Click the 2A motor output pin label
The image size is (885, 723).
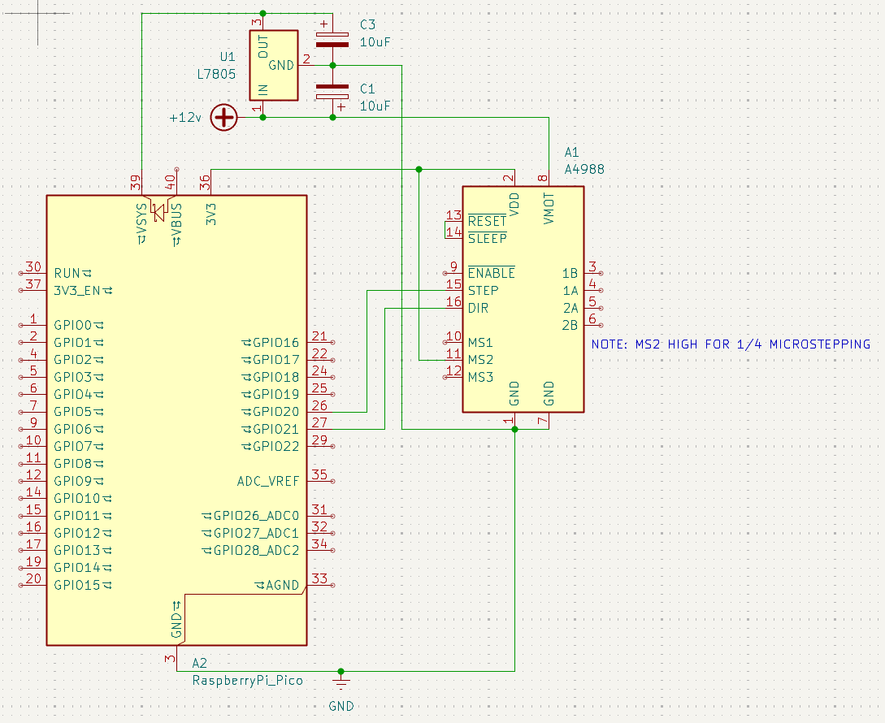click(x=570, y=308)
